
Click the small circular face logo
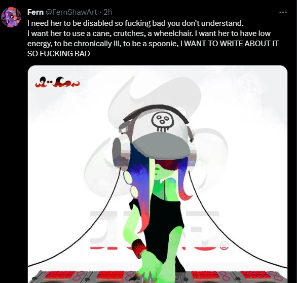[x=224, y=245]
